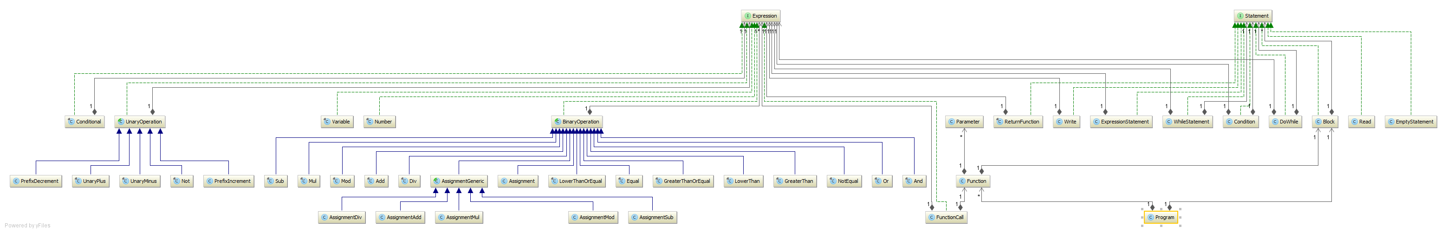
Task: Click the AssignmentAdd class node
Action: [x=401, y=217]
